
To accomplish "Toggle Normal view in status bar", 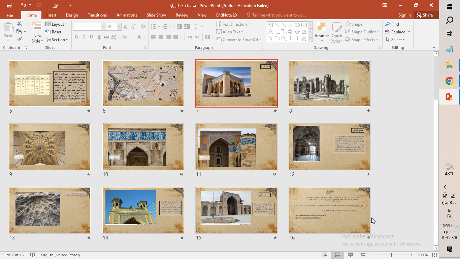I will pos(325,255).
